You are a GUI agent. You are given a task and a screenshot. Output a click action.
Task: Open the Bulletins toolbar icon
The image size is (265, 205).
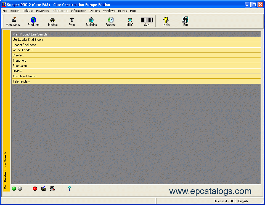coord(91,21)
